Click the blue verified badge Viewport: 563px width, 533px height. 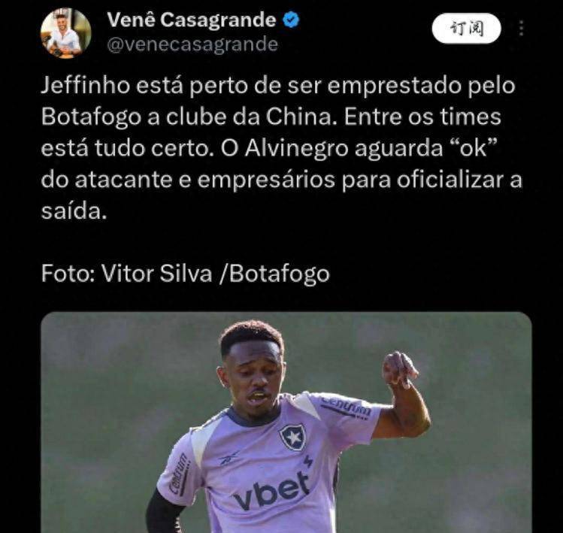[x=291, y=20]
